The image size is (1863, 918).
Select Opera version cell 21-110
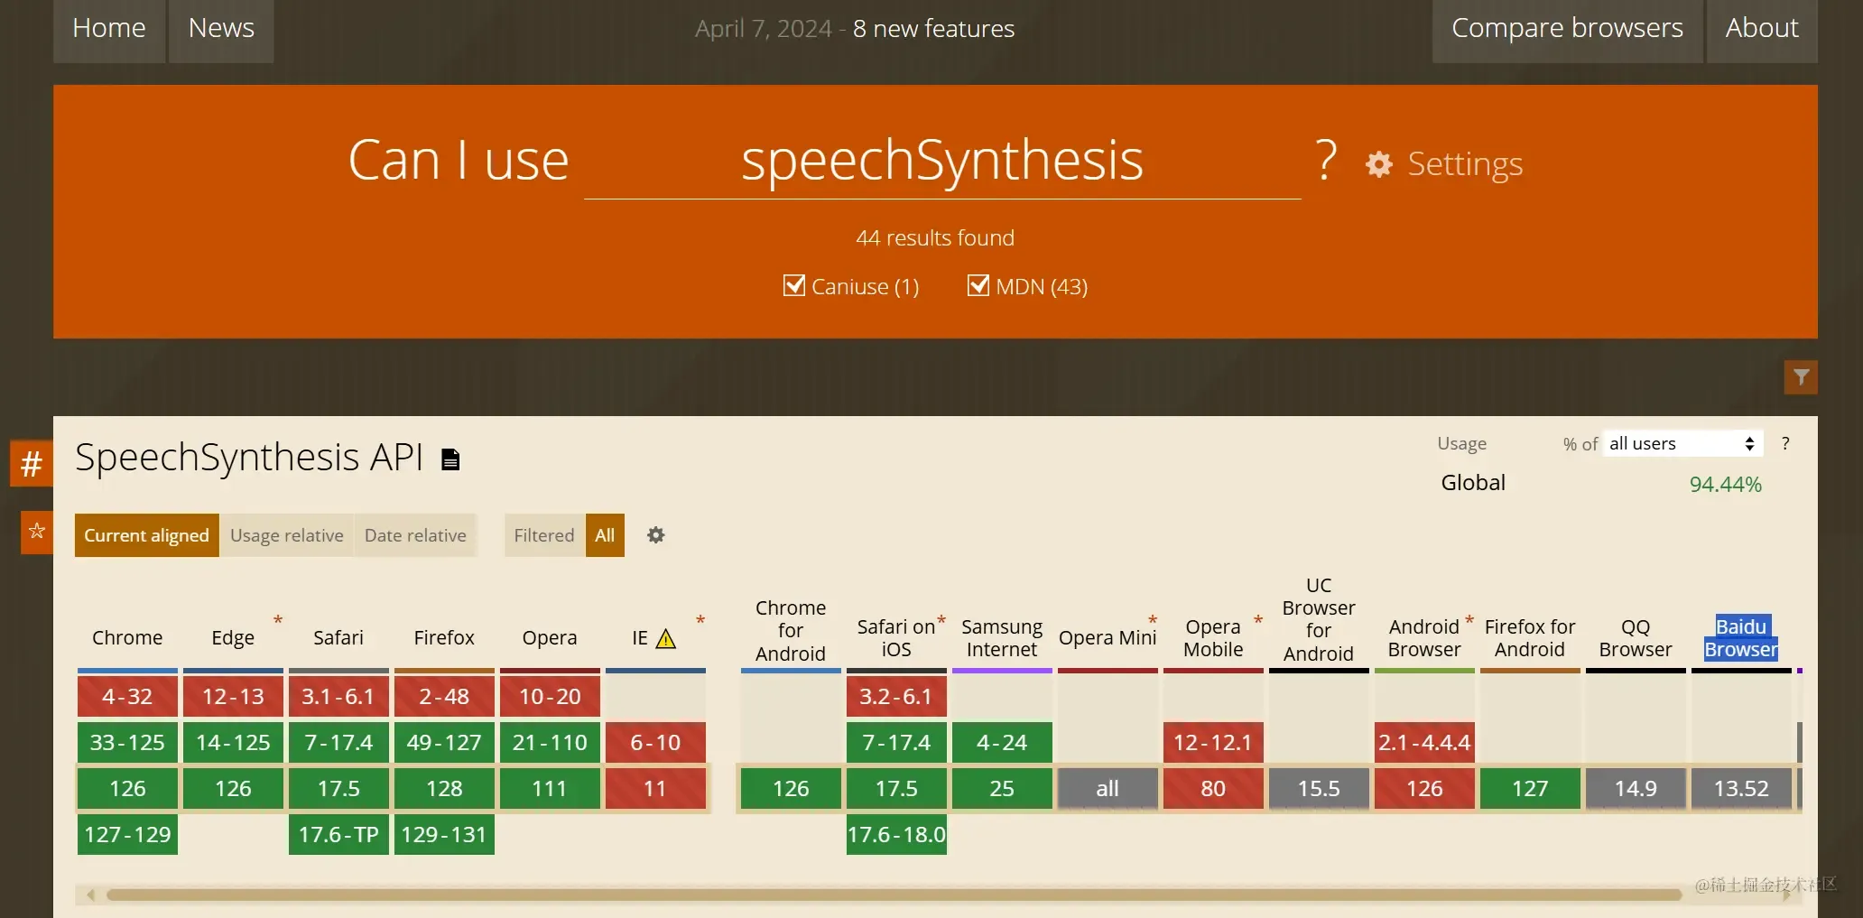550,742
